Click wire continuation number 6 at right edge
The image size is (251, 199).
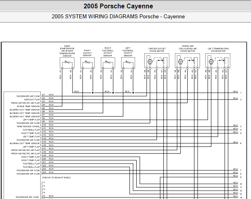pos(241,143)
